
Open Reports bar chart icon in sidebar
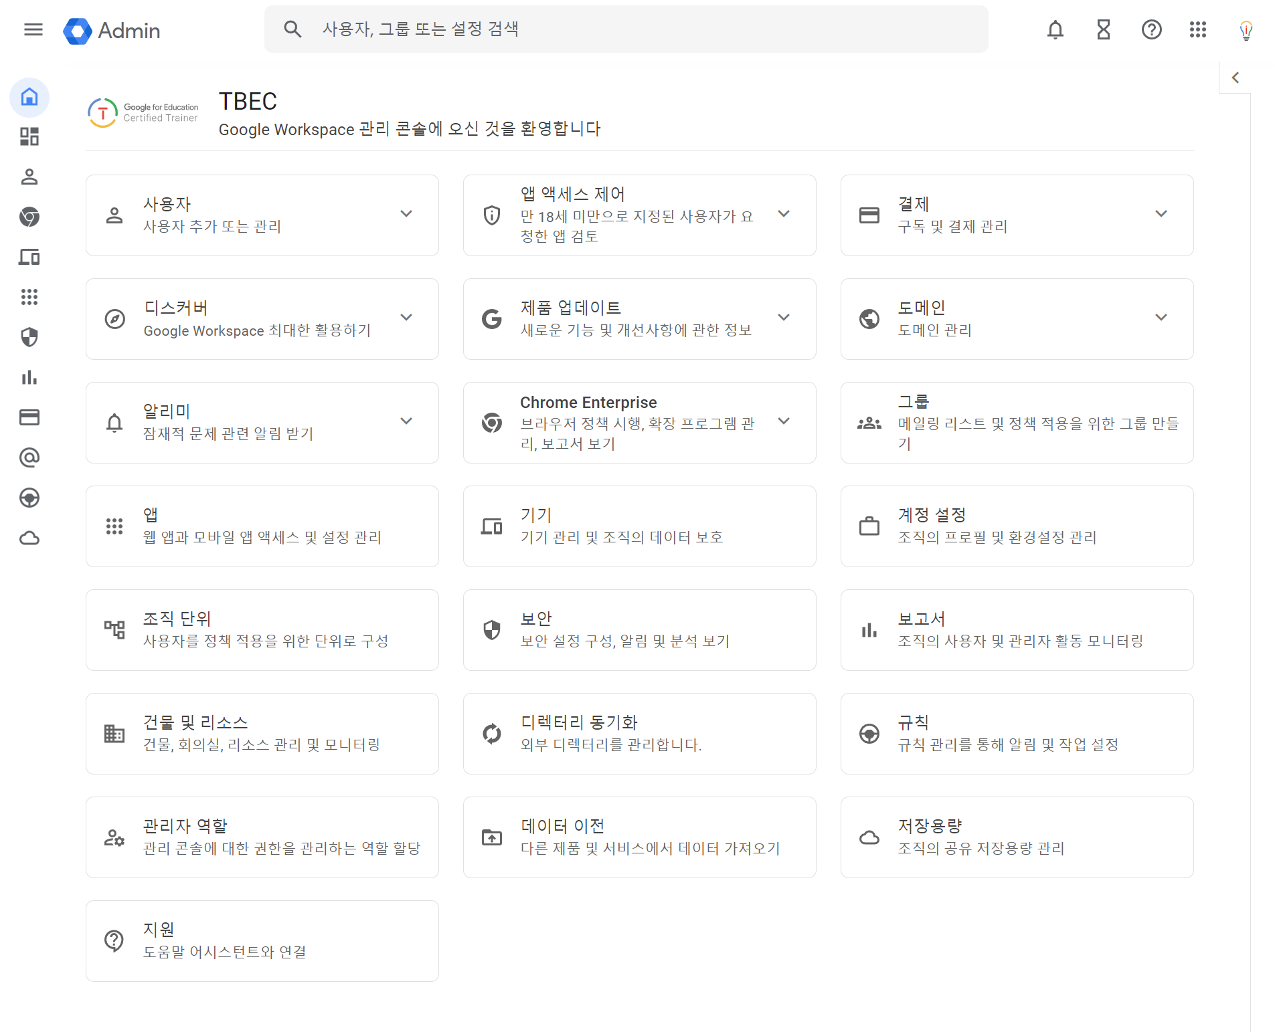[x=29, y=377]
